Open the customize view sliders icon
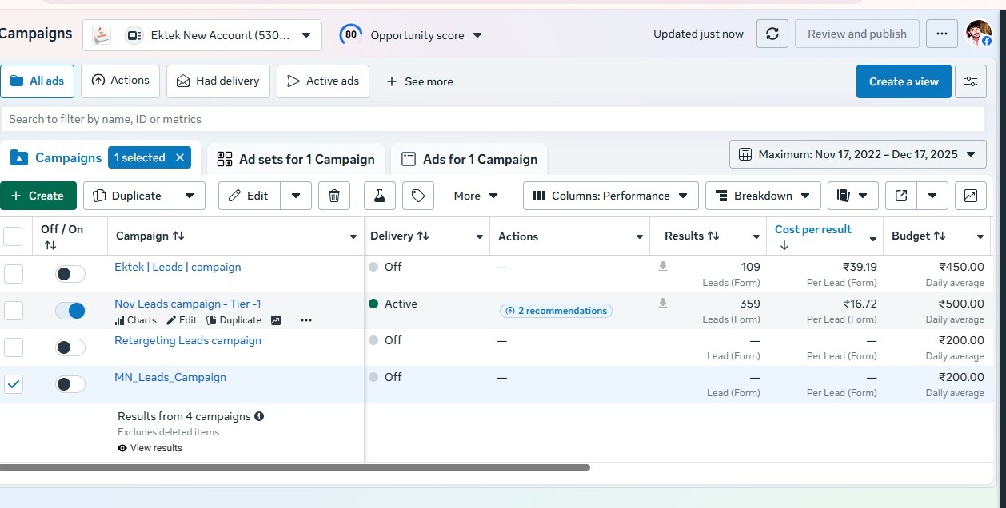 pyautogui.click(x=970, y=81)
